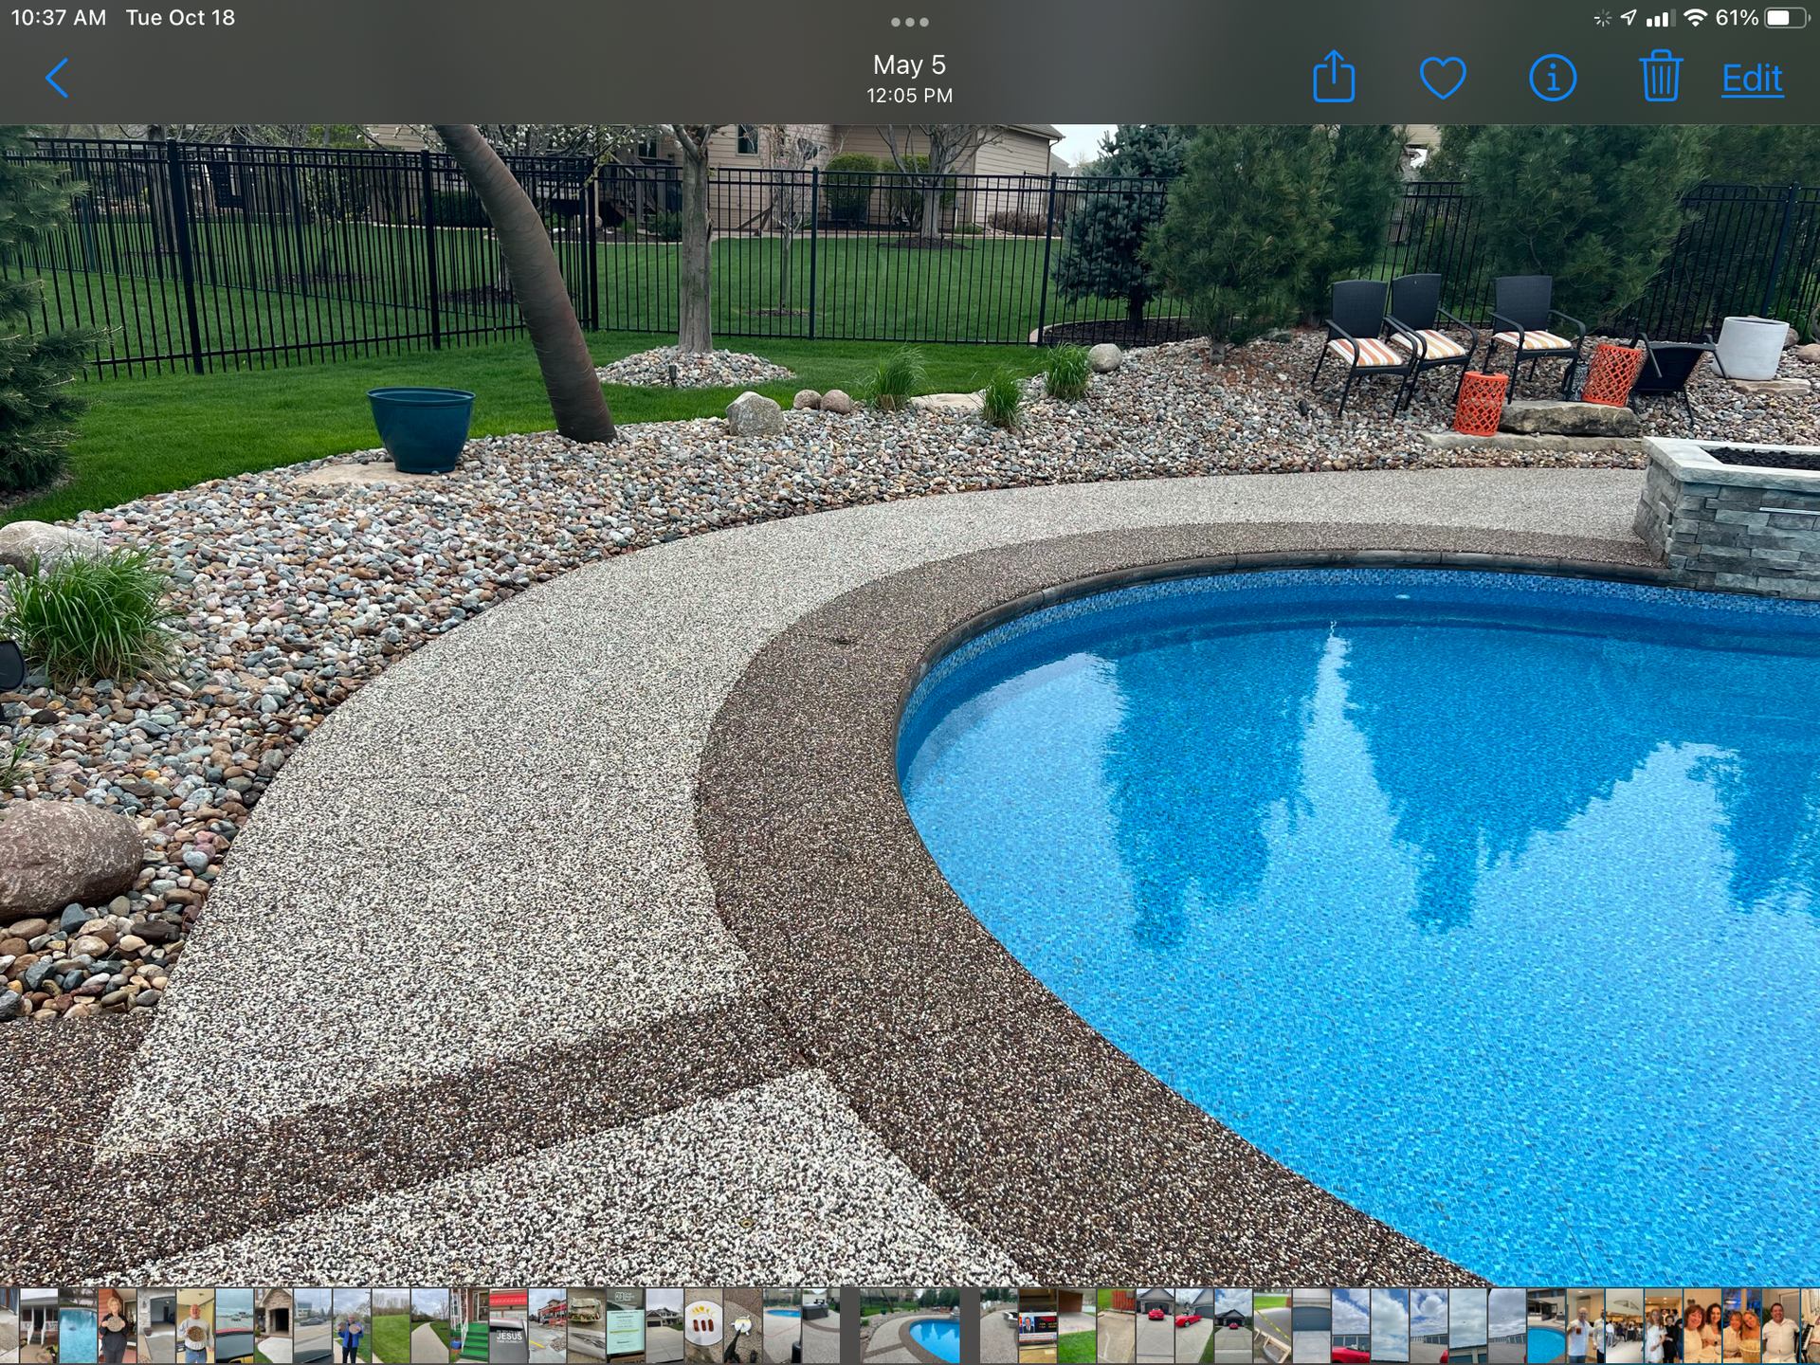Select the TV news screen thumbnail

click(1038, 1325)
